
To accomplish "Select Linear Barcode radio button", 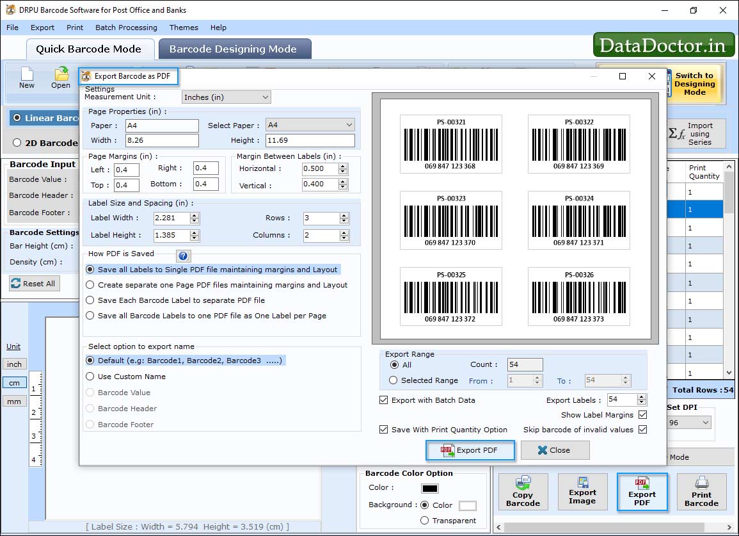I will (17, 117).
